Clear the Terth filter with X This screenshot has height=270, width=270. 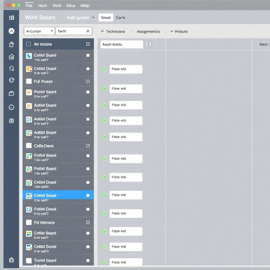(x=88, y=31)
